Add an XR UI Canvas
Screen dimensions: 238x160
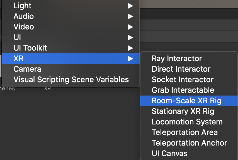(x=189, y=154)
